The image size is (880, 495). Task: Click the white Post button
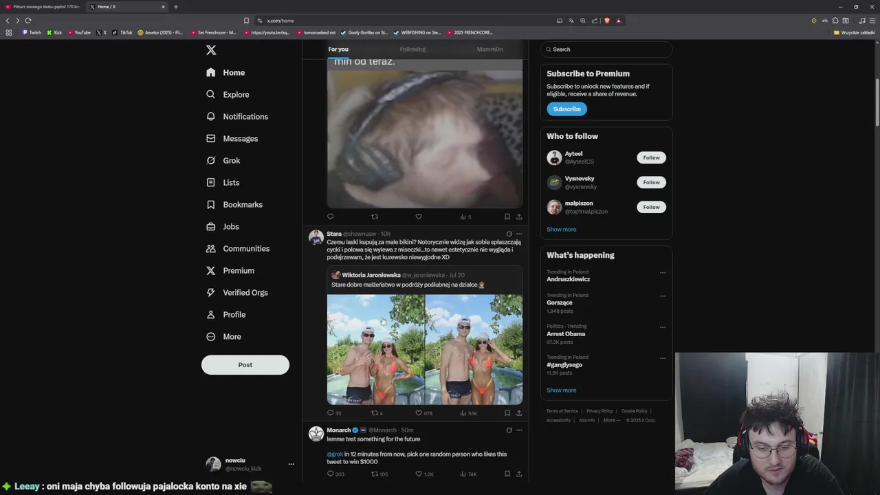point(245,364)
